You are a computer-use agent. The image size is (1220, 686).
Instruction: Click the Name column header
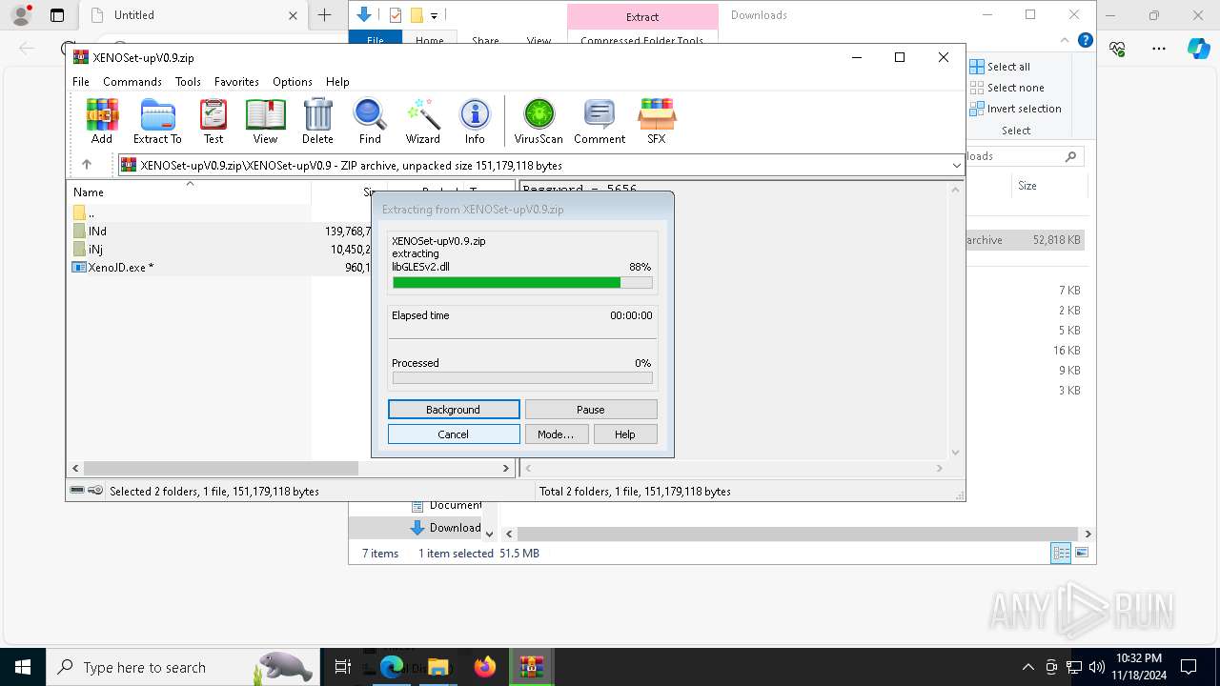[189, 192]
